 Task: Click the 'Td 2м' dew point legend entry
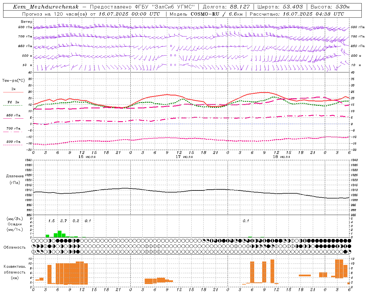(x=13, y=102)
